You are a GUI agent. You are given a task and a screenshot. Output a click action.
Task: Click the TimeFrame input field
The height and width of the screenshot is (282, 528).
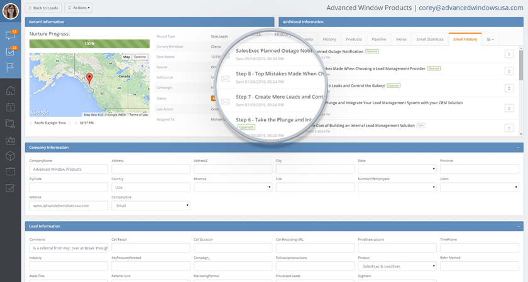480,247
